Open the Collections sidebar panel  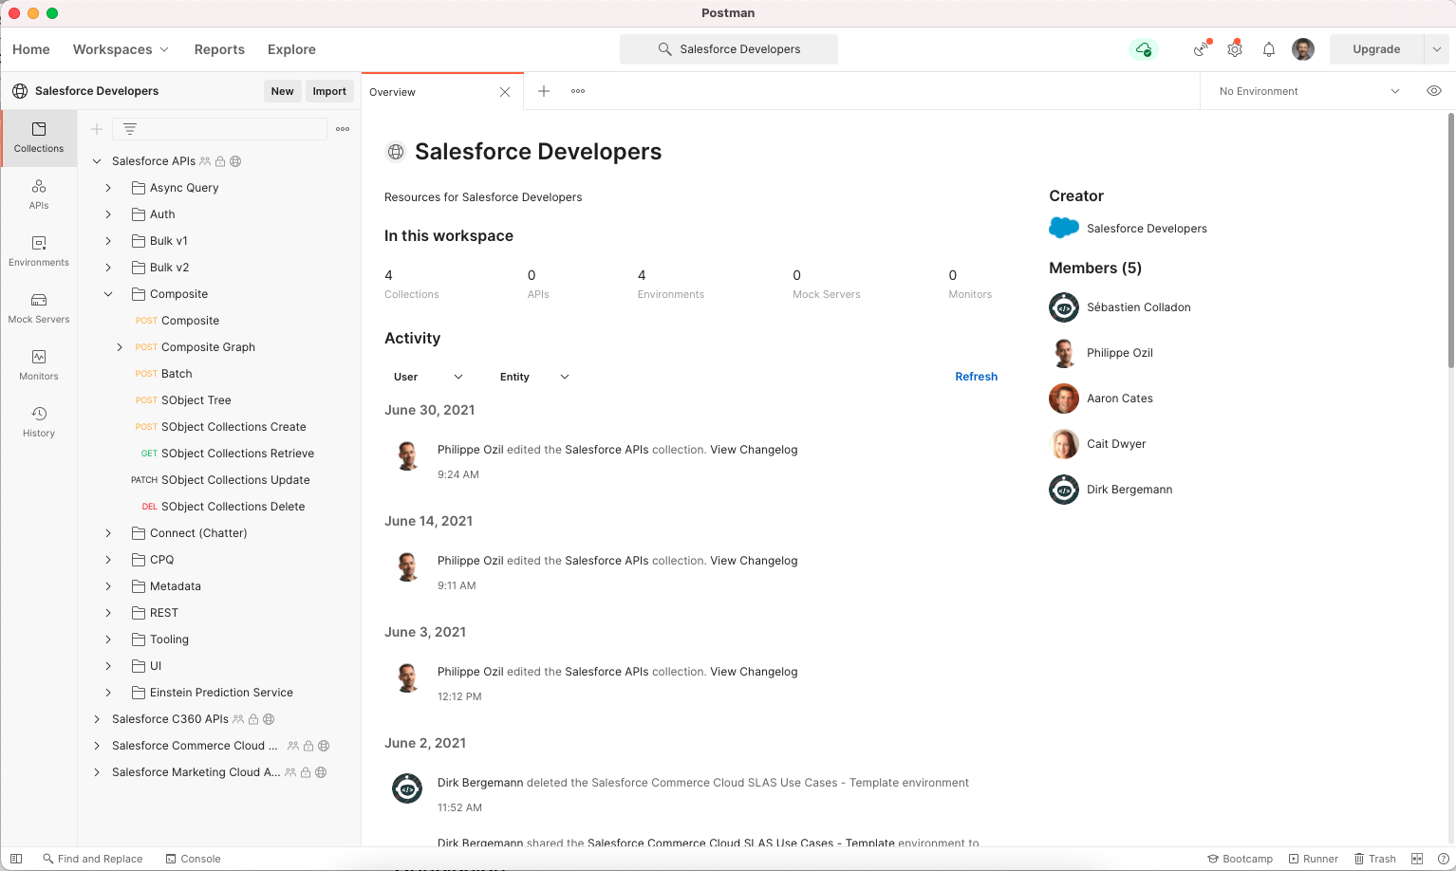tap(39, 138)
